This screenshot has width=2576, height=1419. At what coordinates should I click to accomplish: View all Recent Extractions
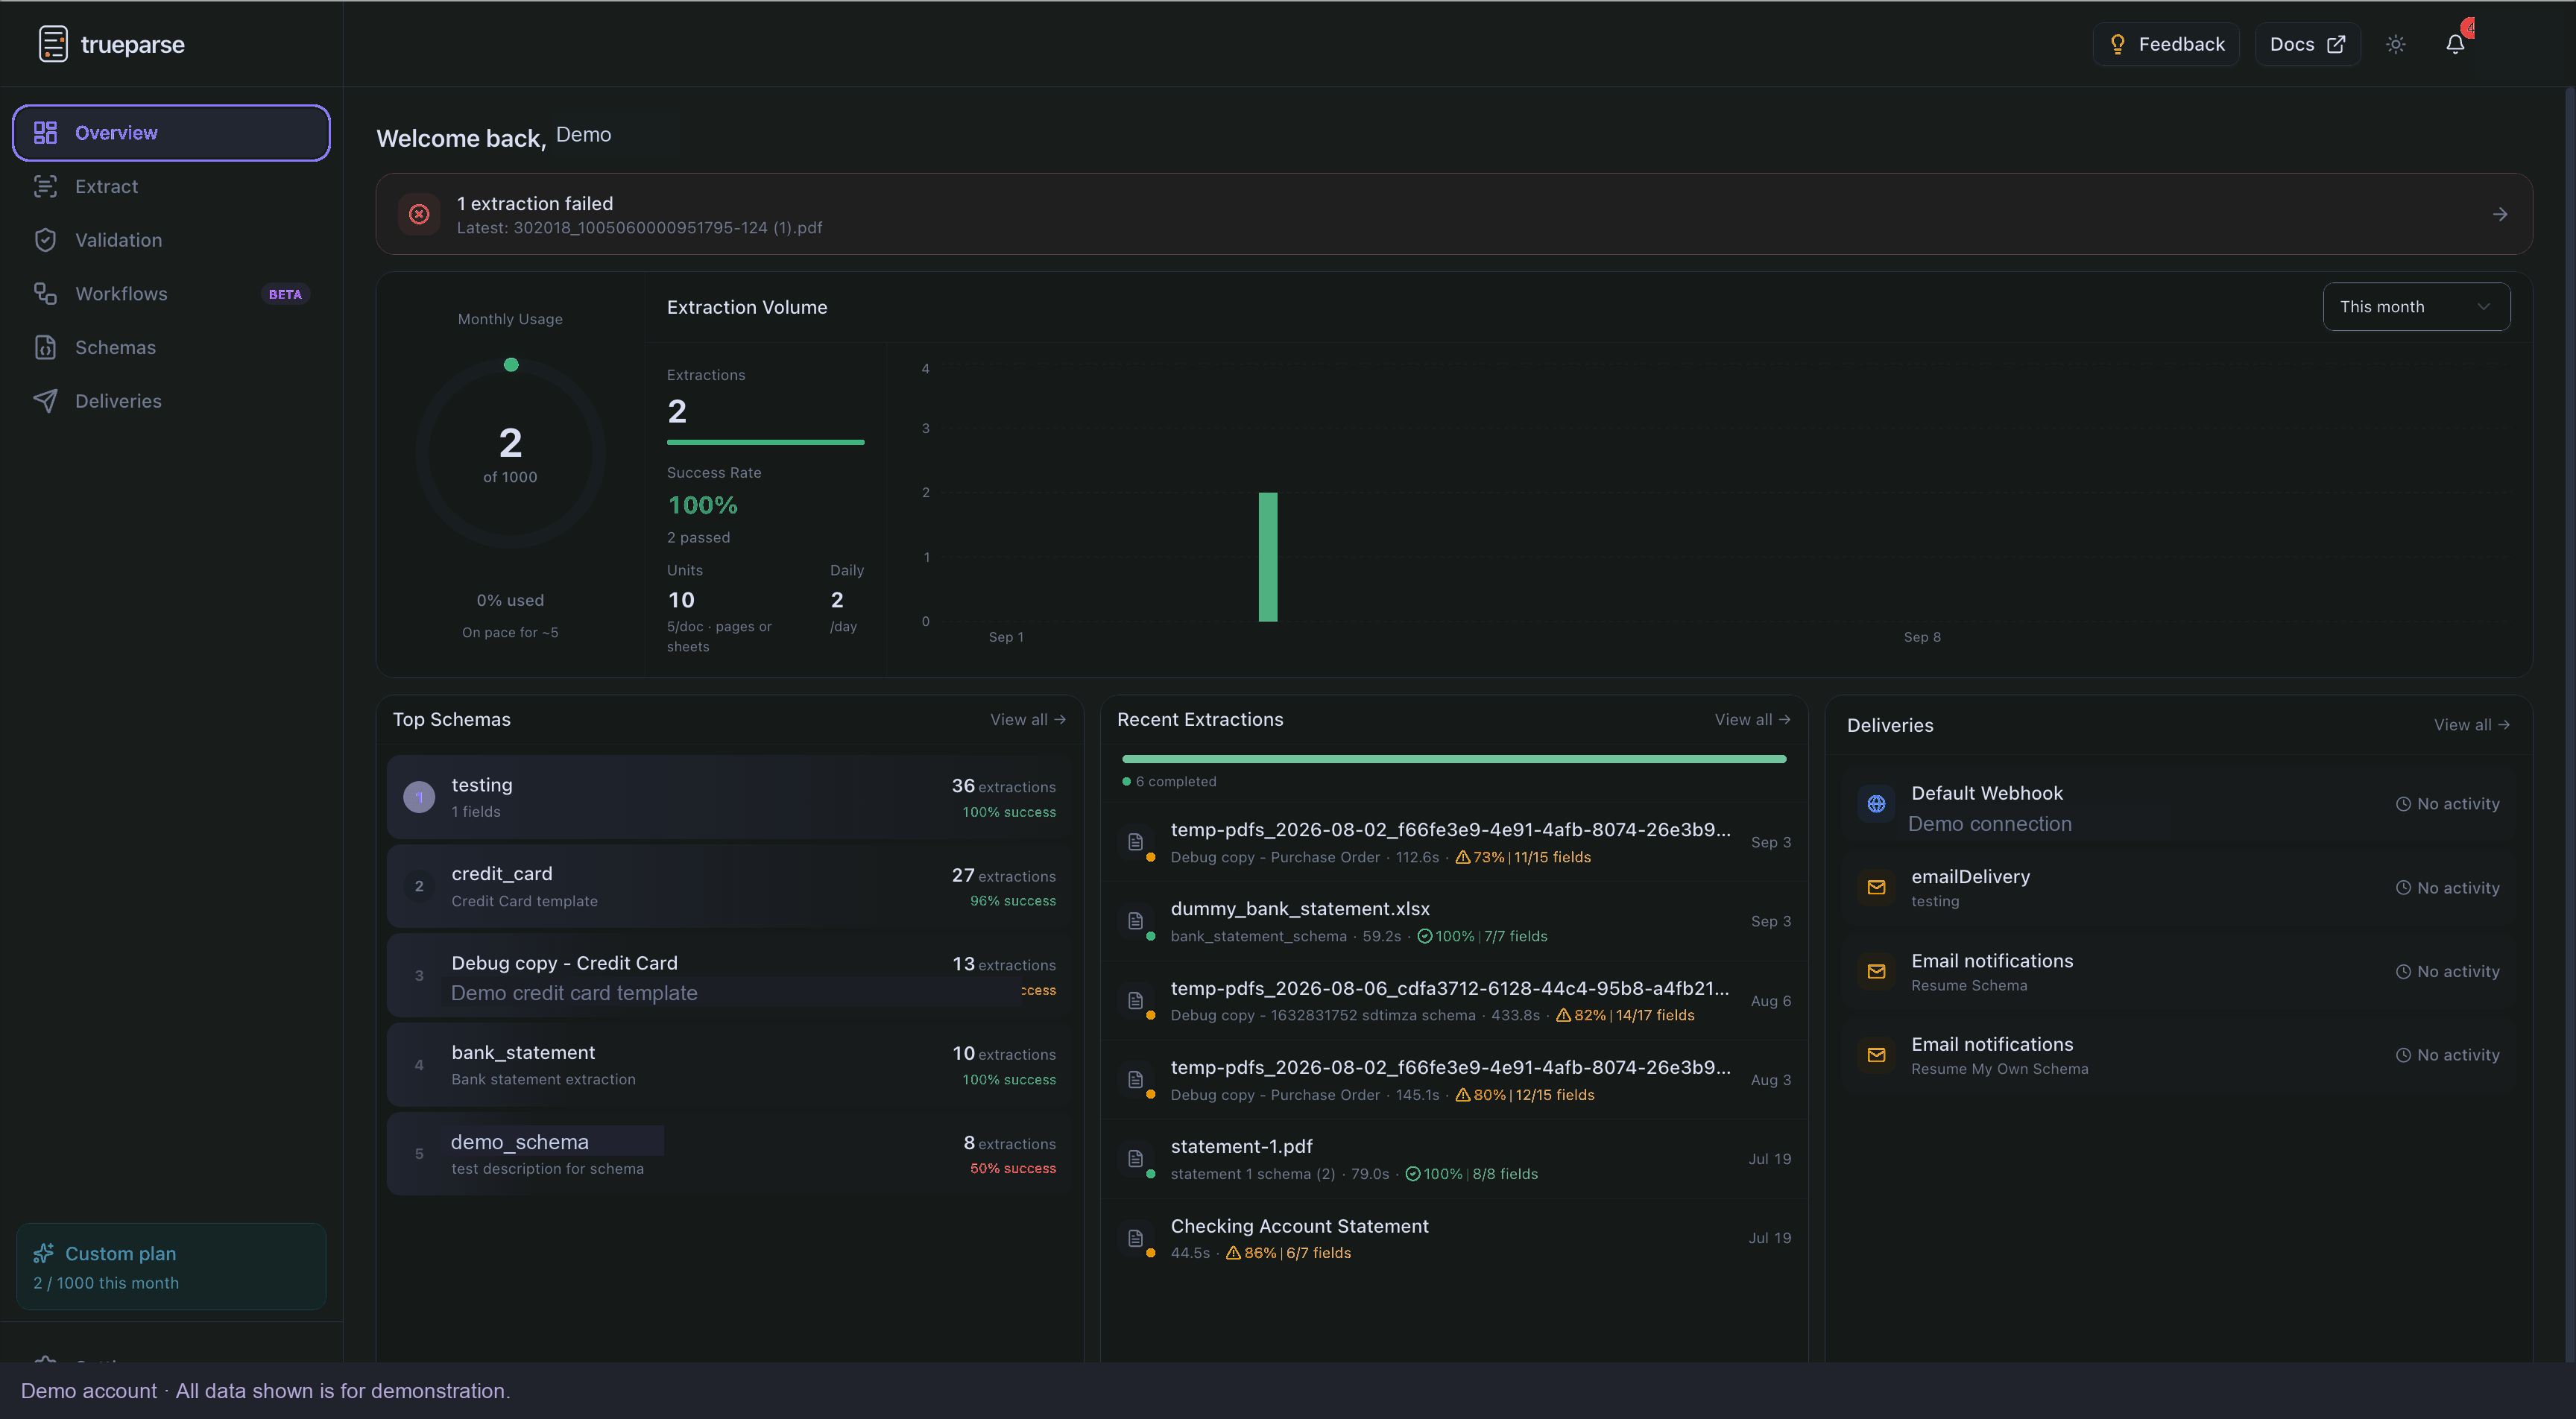pyautogui.click(x=1752, y=720)
